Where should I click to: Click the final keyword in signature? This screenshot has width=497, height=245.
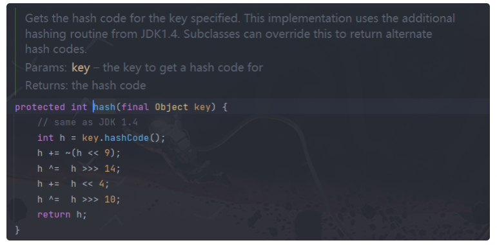135,107
